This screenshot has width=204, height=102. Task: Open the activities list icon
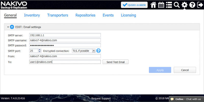(x=169, y=5)
